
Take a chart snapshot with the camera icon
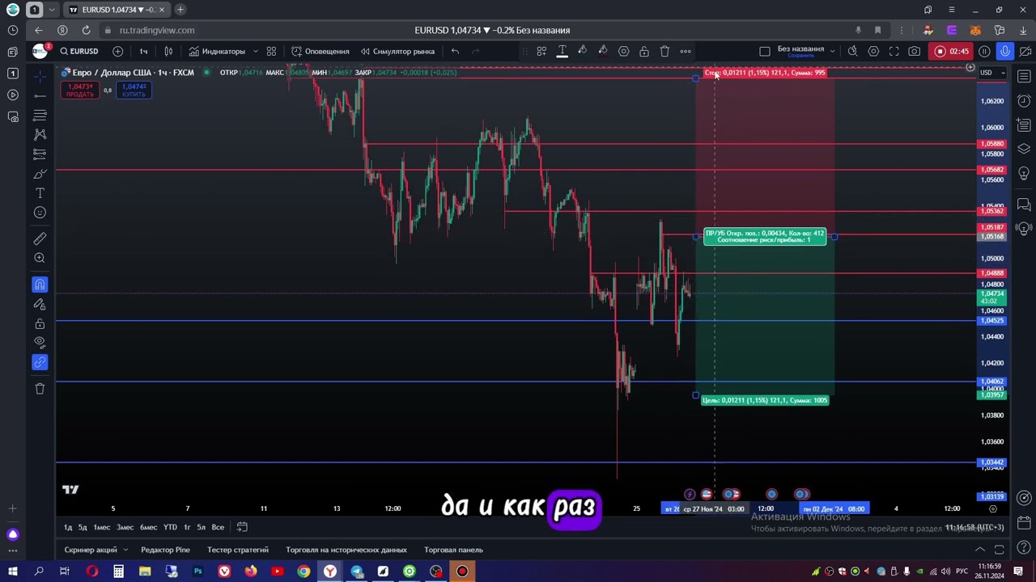coord(914,51)
